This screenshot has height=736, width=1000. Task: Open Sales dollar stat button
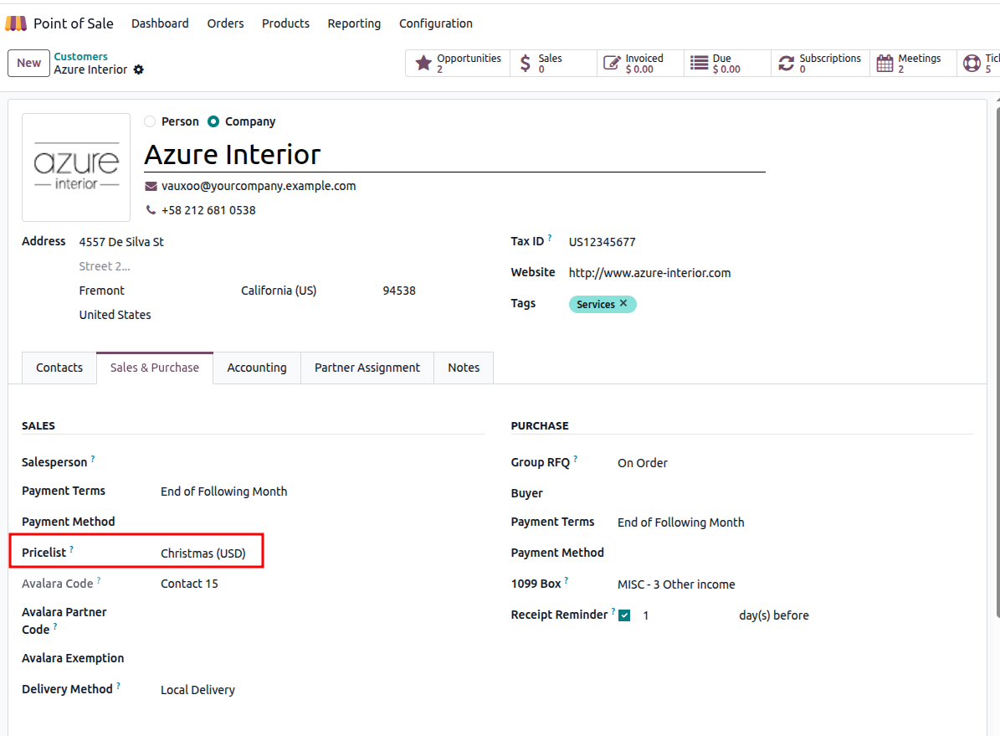(553, 64)
